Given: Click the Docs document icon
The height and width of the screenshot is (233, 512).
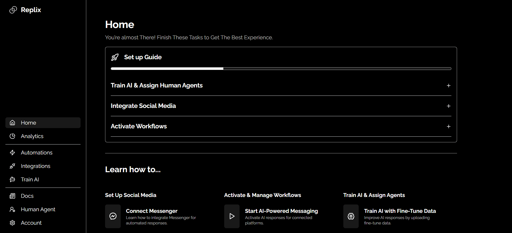Looking at the screenshot, I should tap(12, 196).
